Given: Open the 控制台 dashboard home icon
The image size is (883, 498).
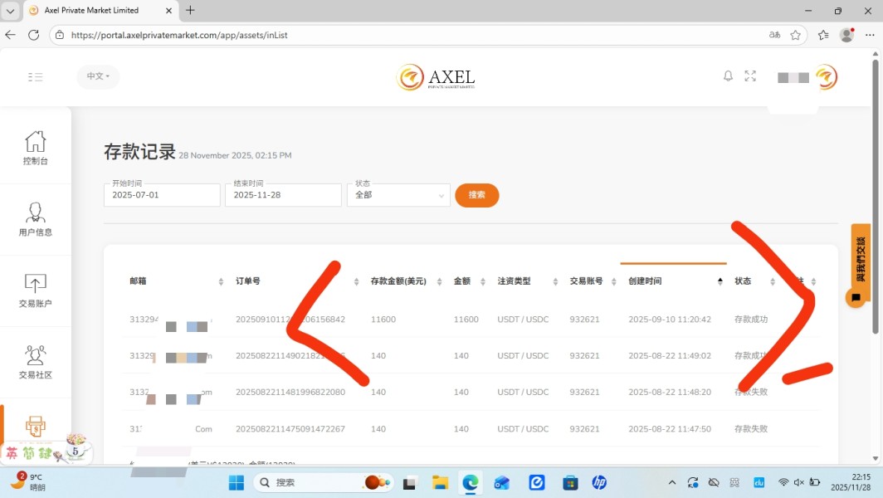Looking at the screenshot, I should (35, 142).
